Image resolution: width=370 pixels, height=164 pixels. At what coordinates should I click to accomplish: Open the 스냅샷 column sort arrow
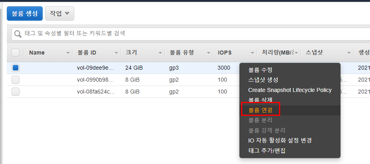click(x=349, y=53)
